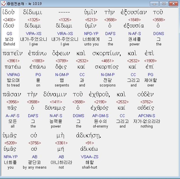Click the translation 'Behold'

(9, 44)
